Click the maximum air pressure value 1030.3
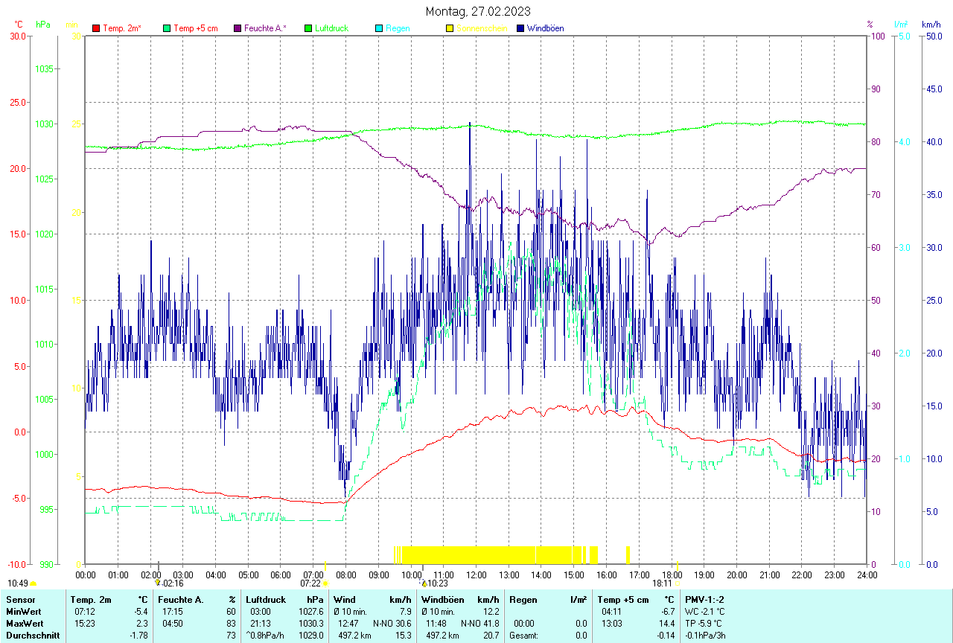The image size is (953, 643). (310, 623)
